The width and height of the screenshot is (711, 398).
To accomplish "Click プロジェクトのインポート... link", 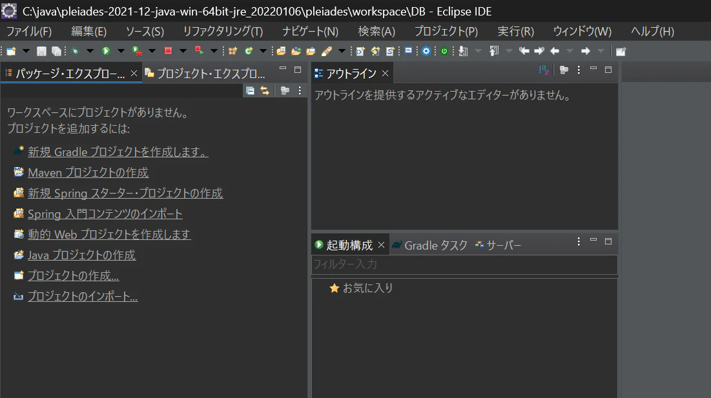I will pyautogui.click(x=83, y=296).
